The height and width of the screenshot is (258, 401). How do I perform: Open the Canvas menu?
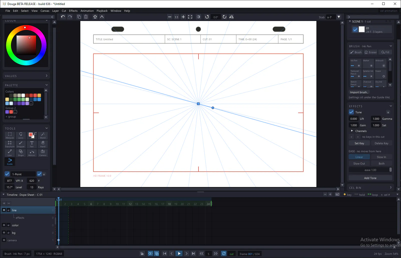[45, 11]
